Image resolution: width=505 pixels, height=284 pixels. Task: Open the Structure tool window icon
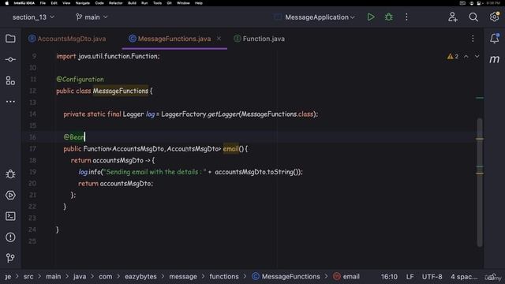click(x=10, y=80)
